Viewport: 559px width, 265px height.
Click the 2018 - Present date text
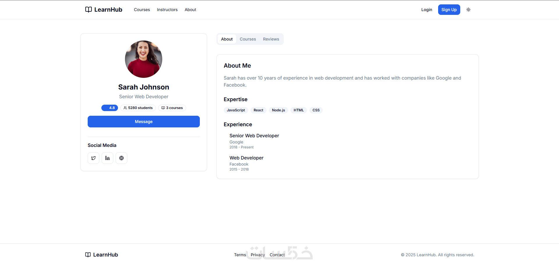click(241, 147)
